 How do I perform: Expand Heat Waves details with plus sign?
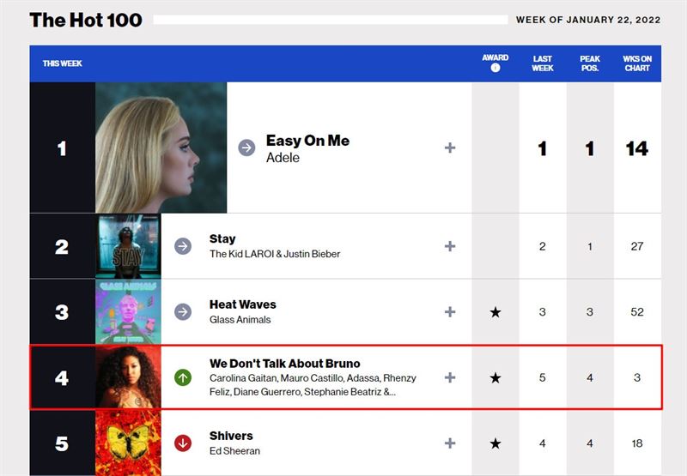[x=450, y=312]
